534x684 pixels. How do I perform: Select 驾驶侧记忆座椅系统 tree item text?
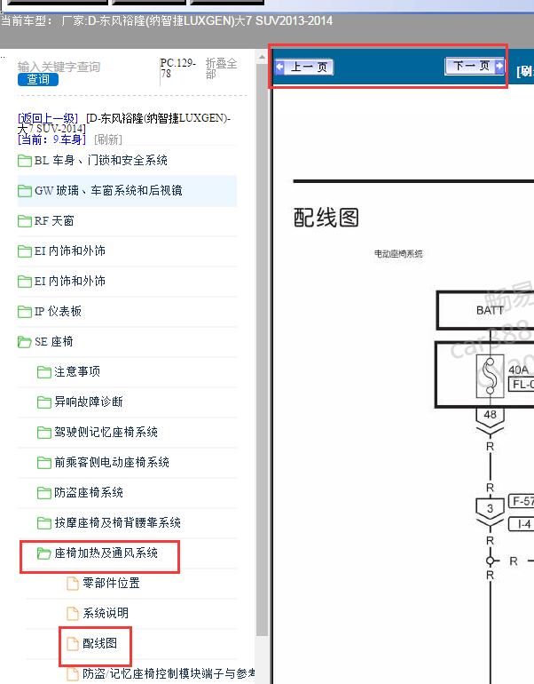coord(106,433)
